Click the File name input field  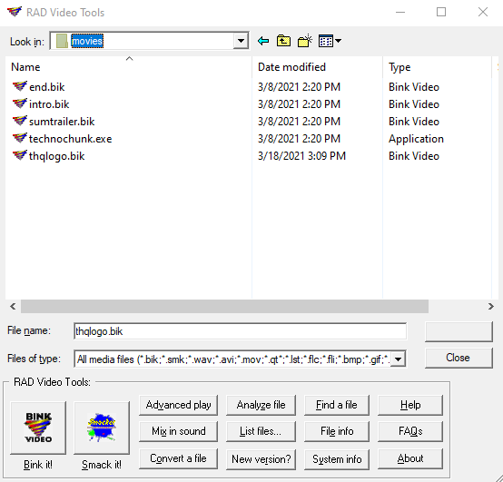pyautogui.click(x=240, y=331)
